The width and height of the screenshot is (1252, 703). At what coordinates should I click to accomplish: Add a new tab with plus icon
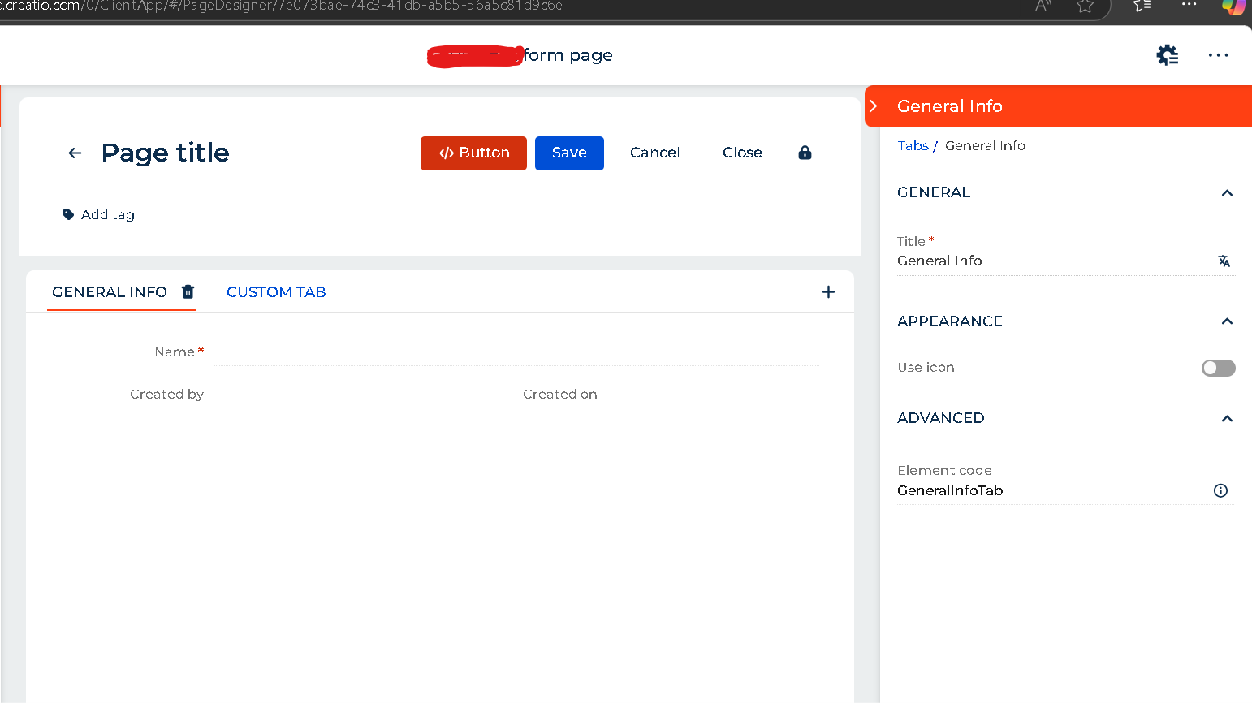click(x=828, y=291)
